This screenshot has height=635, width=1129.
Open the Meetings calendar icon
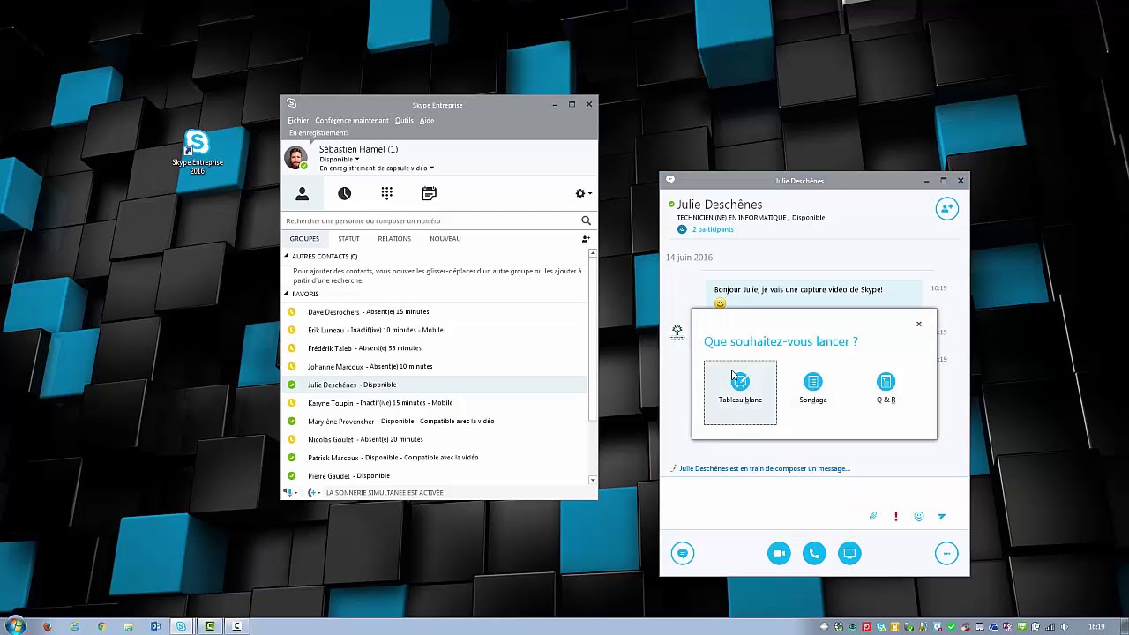click(429, 193)
